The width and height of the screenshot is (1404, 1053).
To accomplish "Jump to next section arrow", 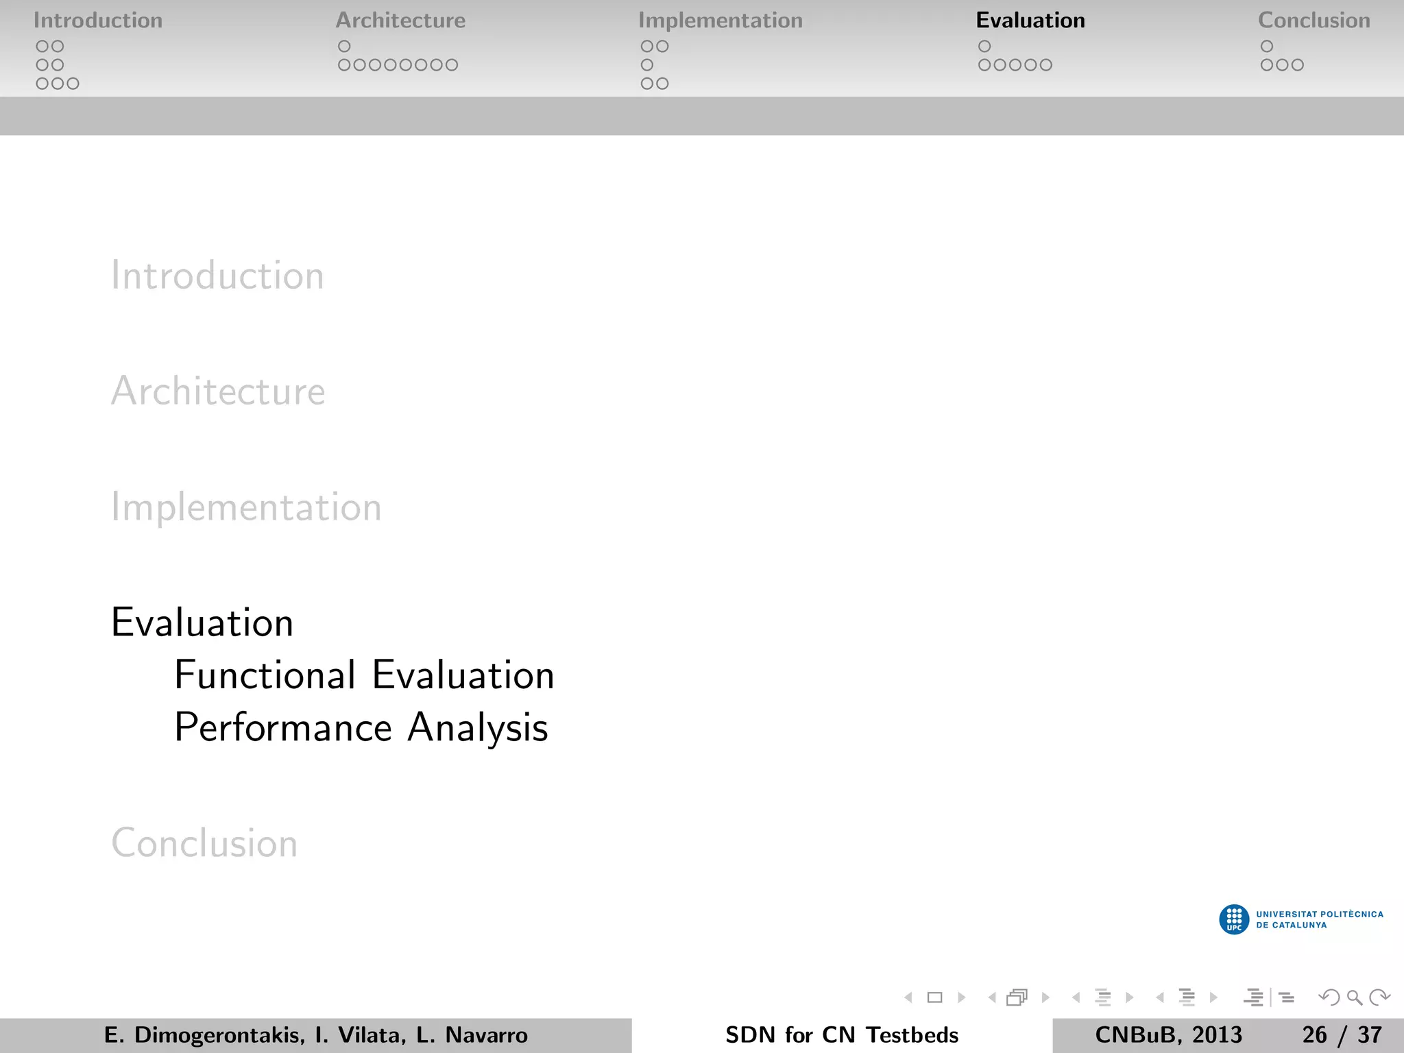I will 1213,997.
